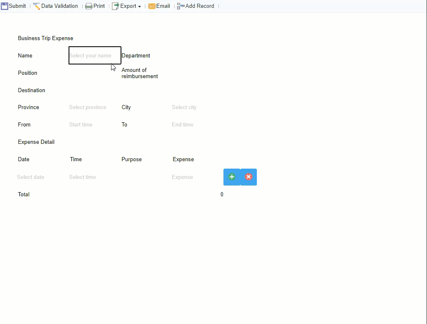
Task: Select the Business Trip Expense title
Action: pos(45,38)
